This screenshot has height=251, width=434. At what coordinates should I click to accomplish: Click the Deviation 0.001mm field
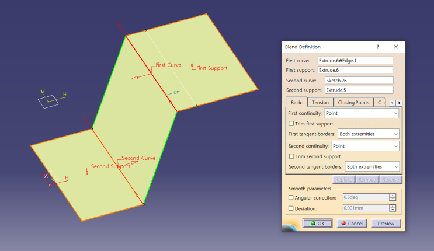[366, 208]
